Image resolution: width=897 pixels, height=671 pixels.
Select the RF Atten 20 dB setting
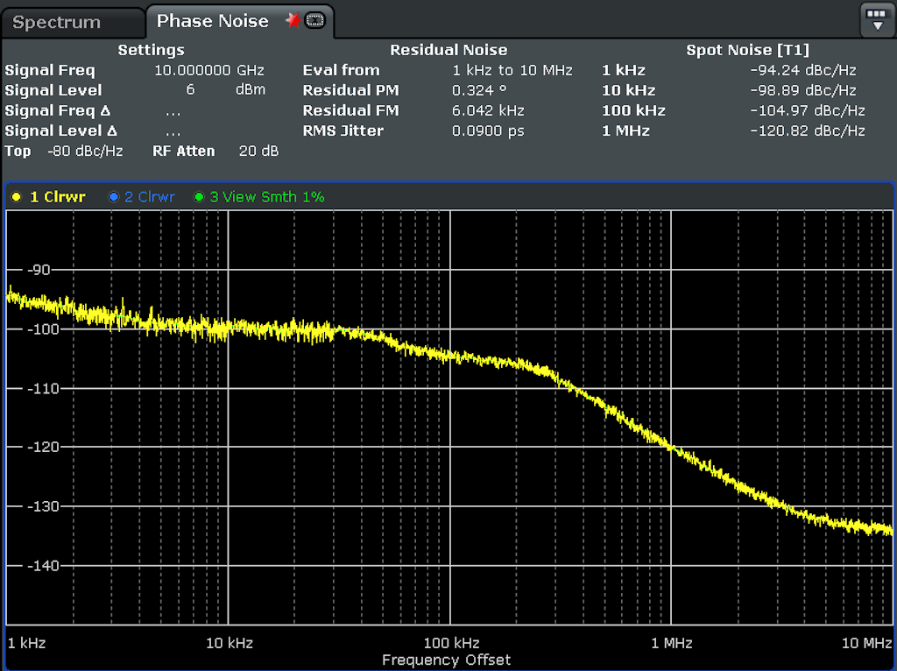click(258, 151)
